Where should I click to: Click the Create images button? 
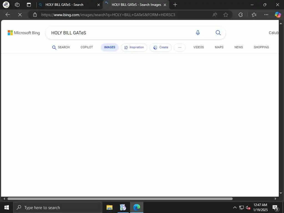pyautogui.click(x=161, y=47)
